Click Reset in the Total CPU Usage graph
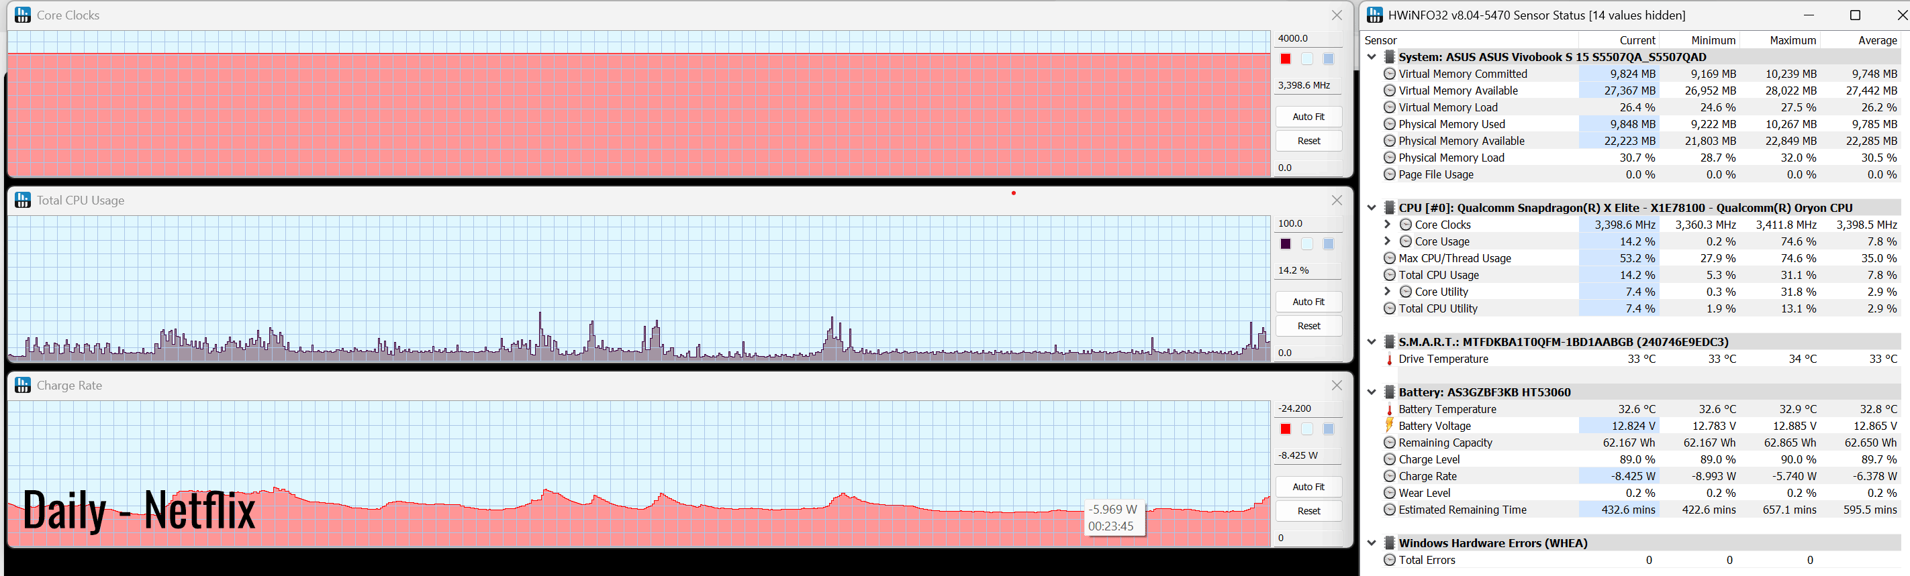 [x=1308, y=327]
